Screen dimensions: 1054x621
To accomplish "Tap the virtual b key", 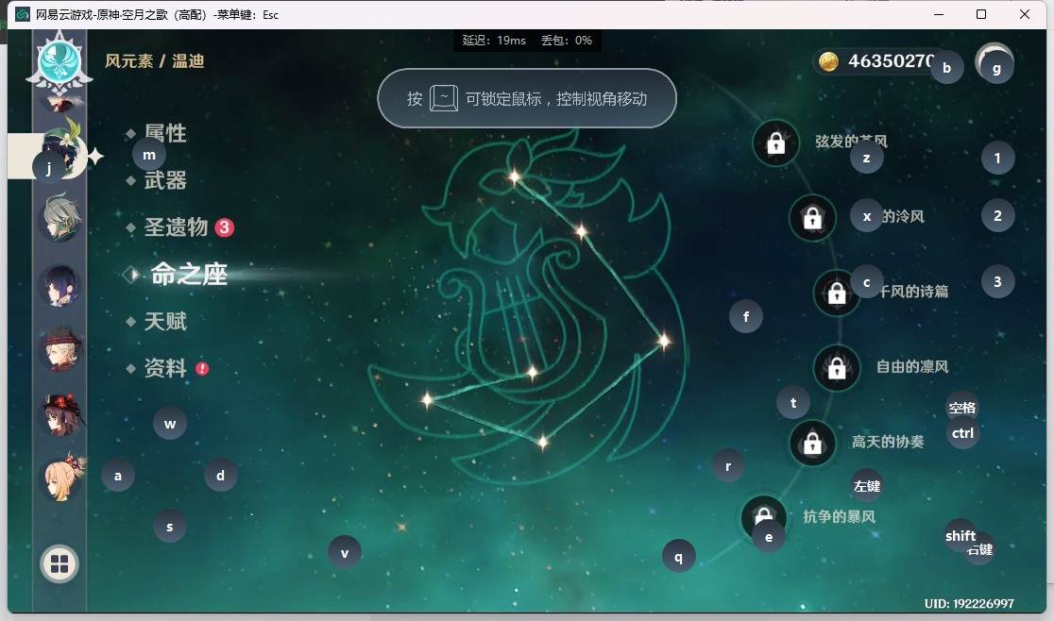I will pyautogui.click(x=946, y=67).
